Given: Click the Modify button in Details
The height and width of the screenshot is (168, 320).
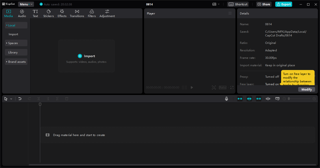Looking at the screenshot, I should (306, 89).
